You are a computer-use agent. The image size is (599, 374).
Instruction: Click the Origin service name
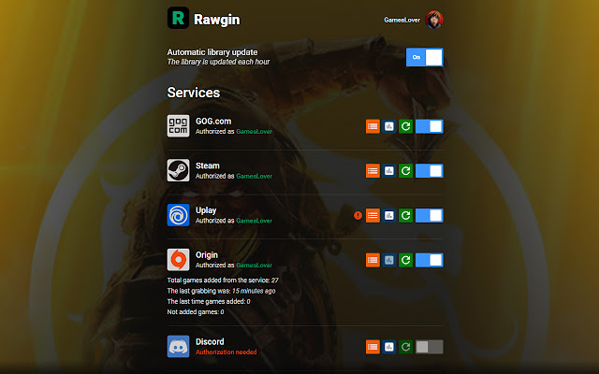[x=207, y=255]
